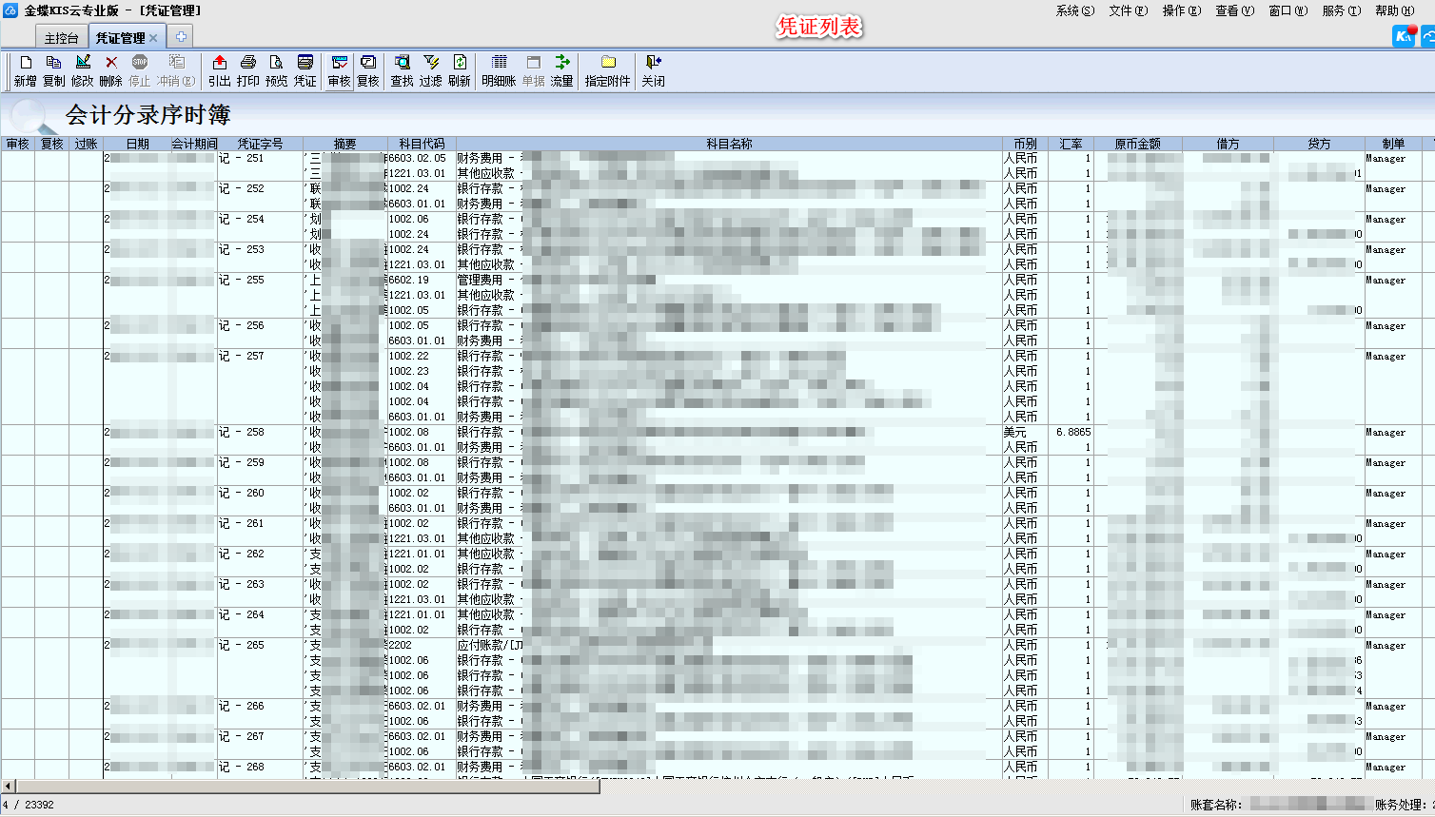Click the 删除 (Delete) red X icon
1435x817 pixels.
pyautogui.click(x=111, y=69)
